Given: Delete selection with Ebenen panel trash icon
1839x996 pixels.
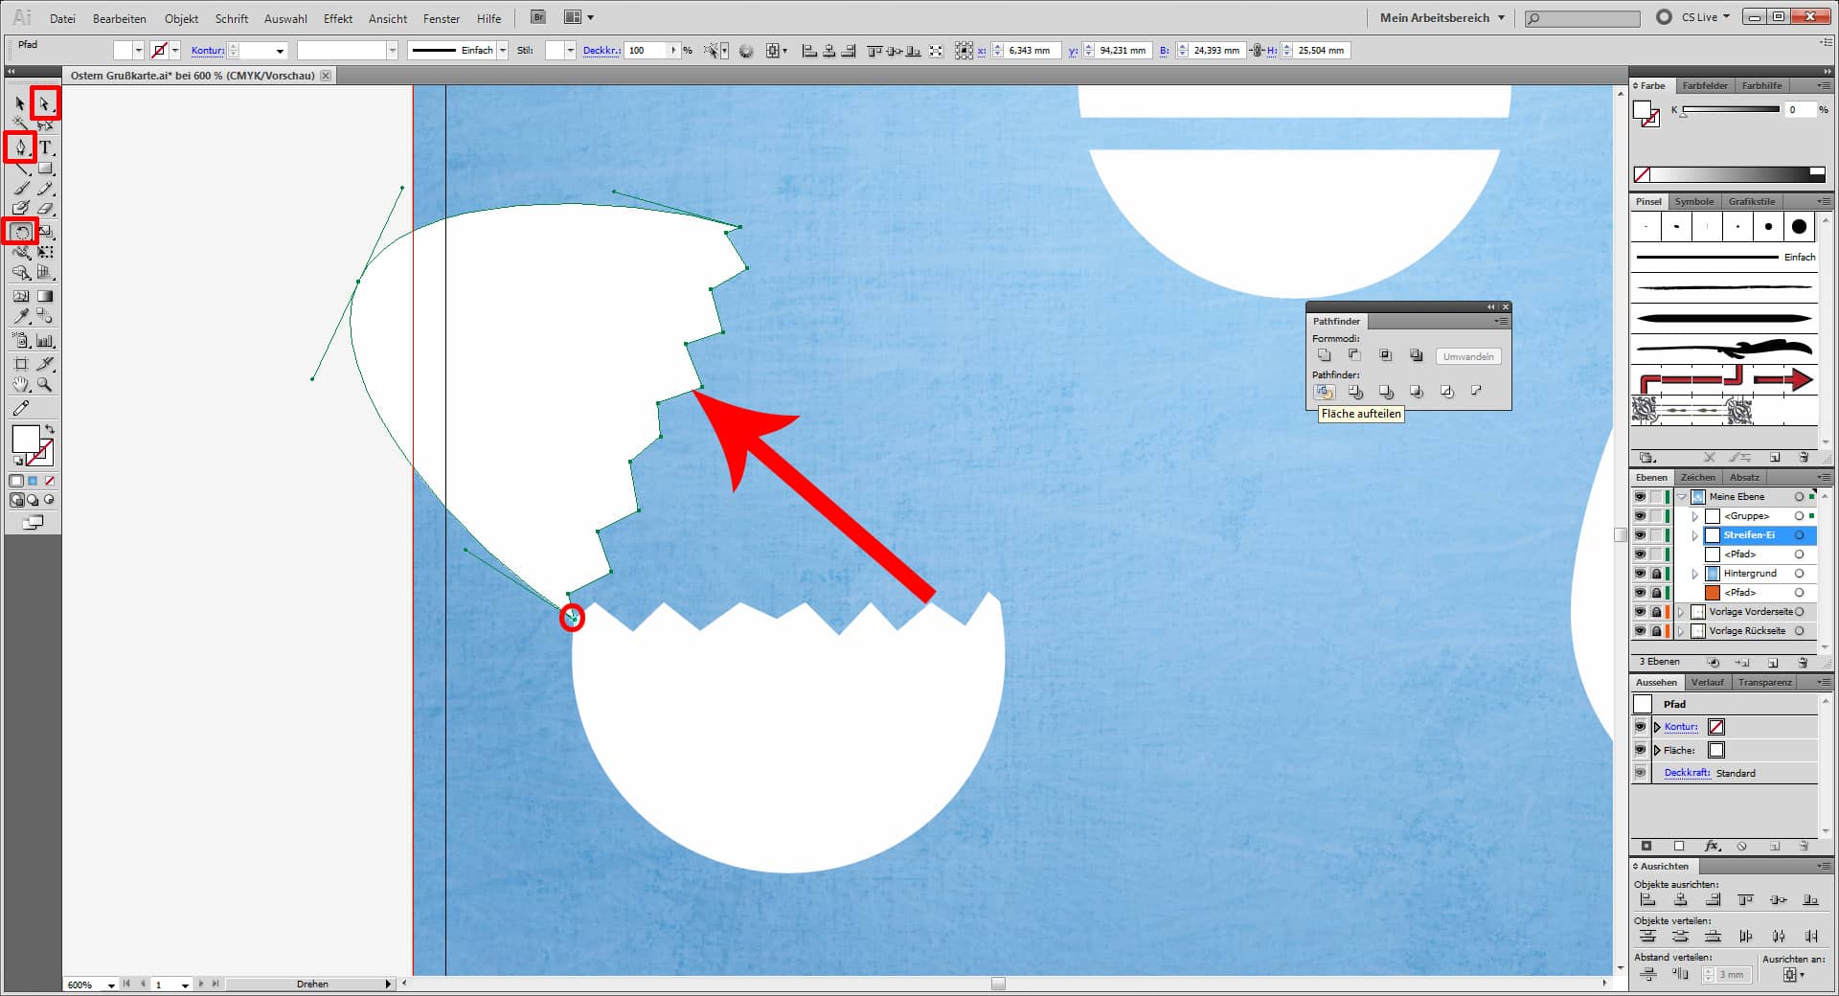Looking at the screenshot, I should point(1803,663).
